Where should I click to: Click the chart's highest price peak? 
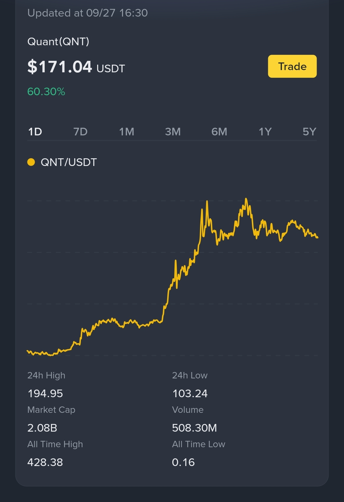coord(246,199)
